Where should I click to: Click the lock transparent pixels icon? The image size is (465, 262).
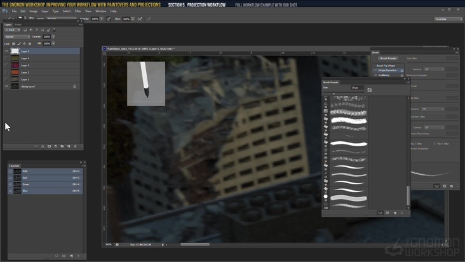pos(13,44)
